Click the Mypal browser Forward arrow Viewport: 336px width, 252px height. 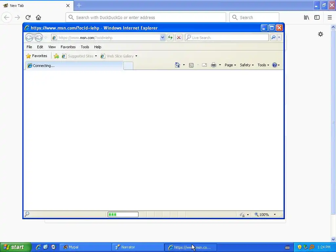pos(17,17)
